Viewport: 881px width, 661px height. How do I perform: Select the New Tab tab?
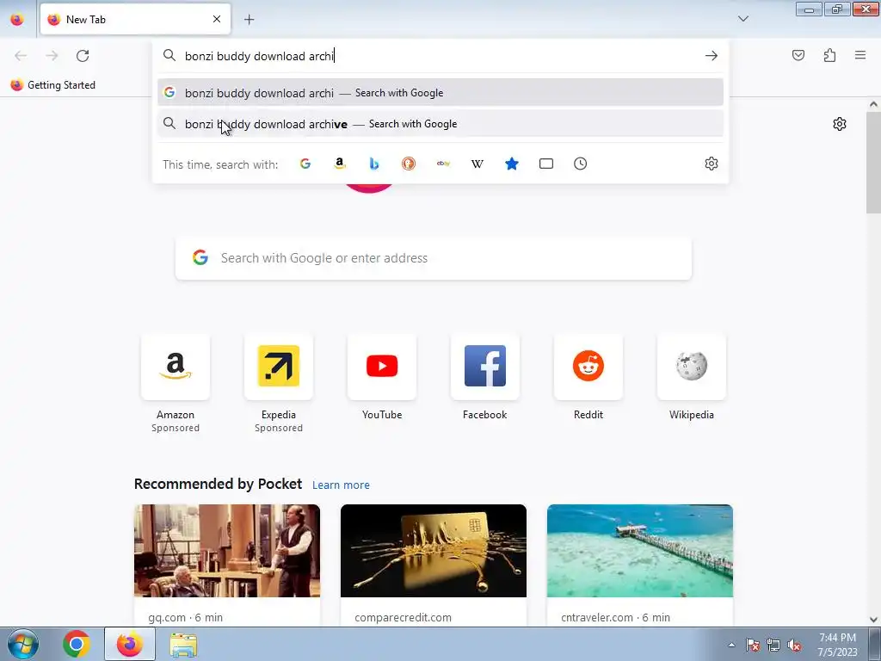point(135,20)
